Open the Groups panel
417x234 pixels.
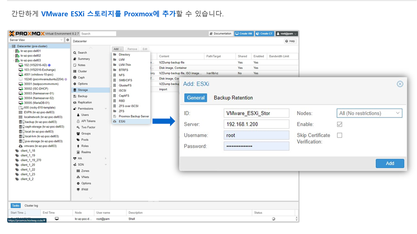[83, 133]
